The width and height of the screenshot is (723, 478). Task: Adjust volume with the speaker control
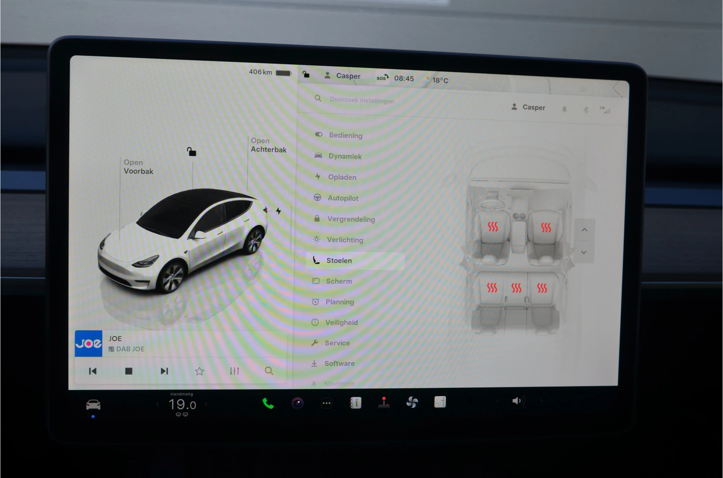tap(519, 401)
